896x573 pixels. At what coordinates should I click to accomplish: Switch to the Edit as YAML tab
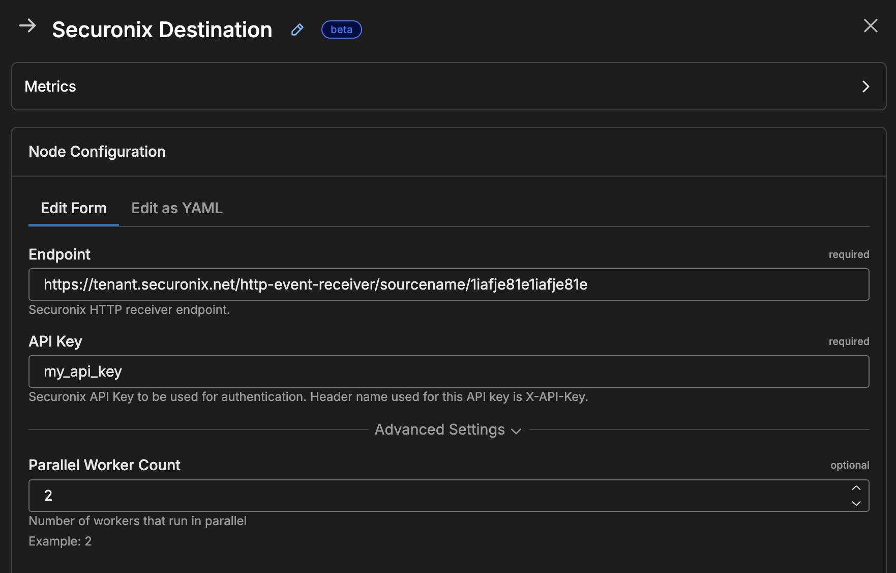click(x=176, y=208)
